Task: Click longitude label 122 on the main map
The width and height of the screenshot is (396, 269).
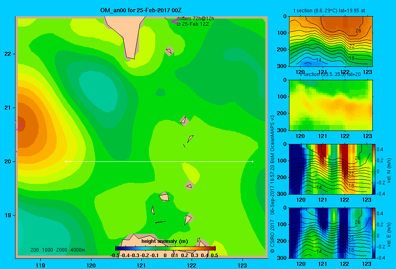Action: point(192,265)
